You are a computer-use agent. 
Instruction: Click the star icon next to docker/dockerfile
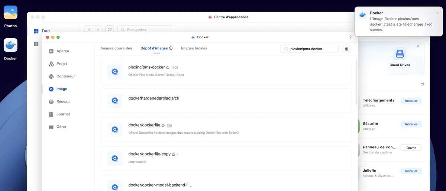point(163,126)
